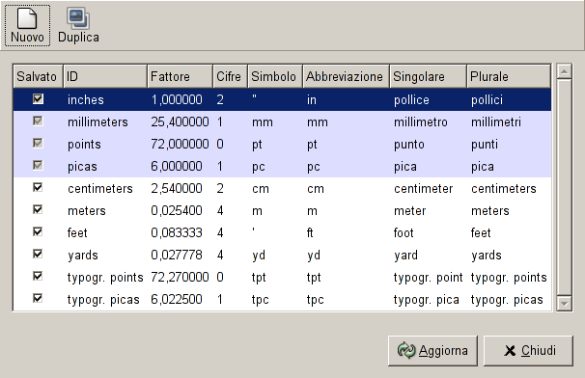This screenshot has width=585, height=378.
Task: Click the singular name 'punto'
Action: pos(409,145)
